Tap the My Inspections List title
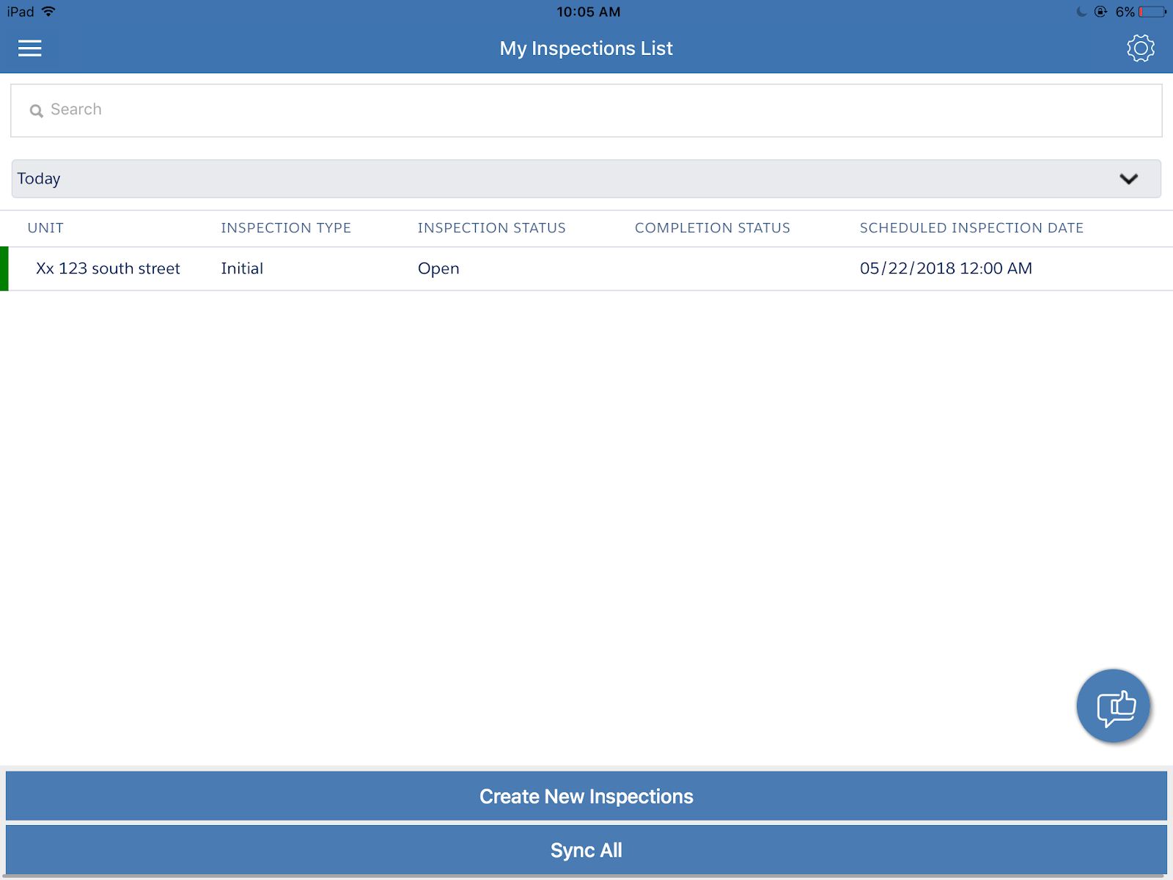Image resolution: width=1173 pixels, height=880 pixels. pyautogui.click(x=586, y=48)
